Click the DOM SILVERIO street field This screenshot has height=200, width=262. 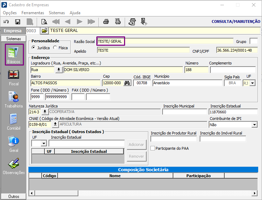[123, 70]
